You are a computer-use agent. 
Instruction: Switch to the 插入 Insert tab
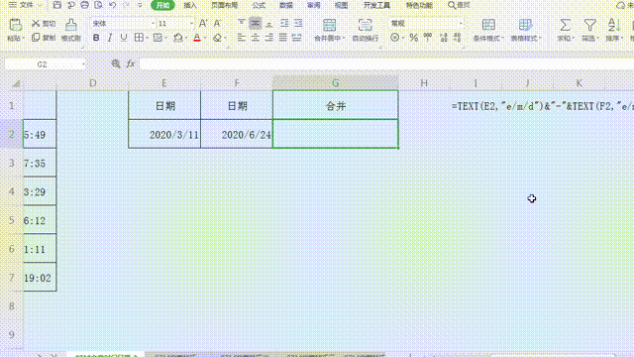(190, 5)
